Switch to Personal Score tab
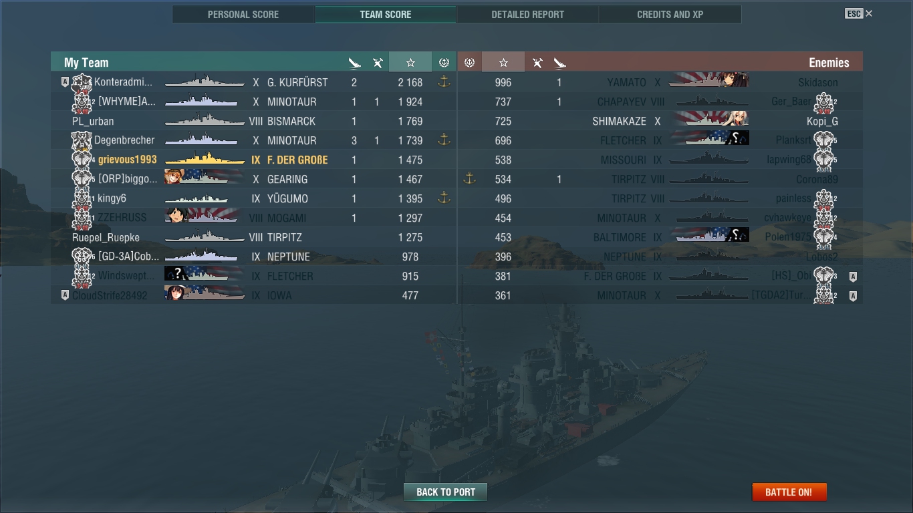Screen dimensions: 913x513 (x=243, y=14)
